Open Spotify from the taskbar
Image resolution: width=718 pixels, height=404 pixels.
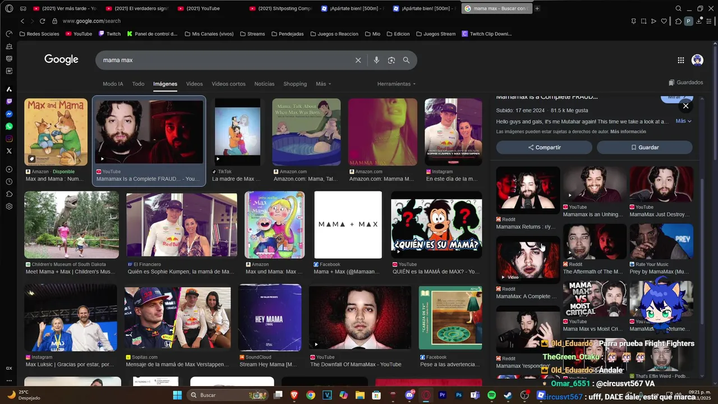492,395
